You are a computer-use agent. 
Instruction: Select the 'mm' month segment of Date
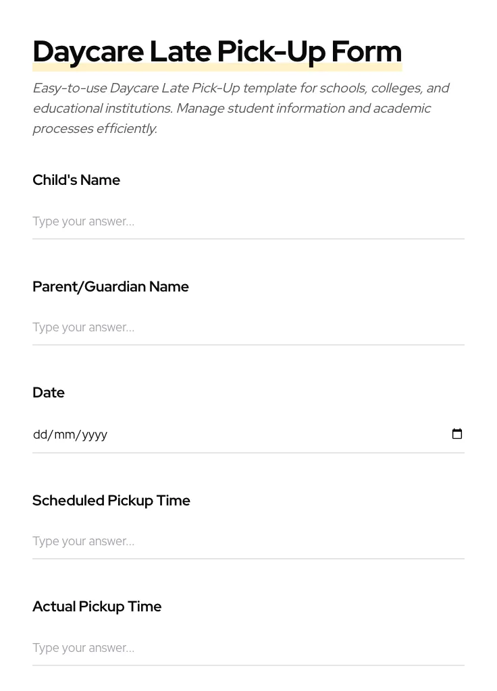(65, 435)
